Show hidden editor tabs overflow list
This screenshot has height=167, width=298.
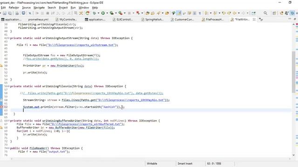click(261, 19)
